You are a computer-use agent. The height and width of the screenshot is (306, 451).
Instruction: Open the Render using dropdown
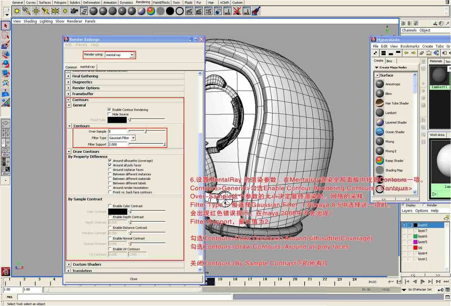[x=119, y=55]
